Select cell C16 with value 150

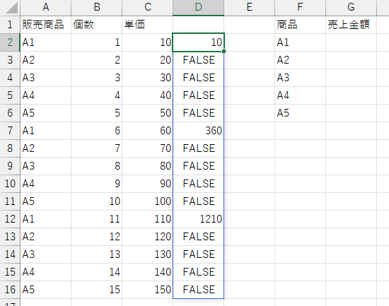coord(147,290)
